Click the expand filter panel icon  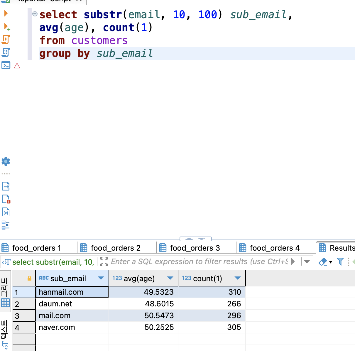click(104, 261)
